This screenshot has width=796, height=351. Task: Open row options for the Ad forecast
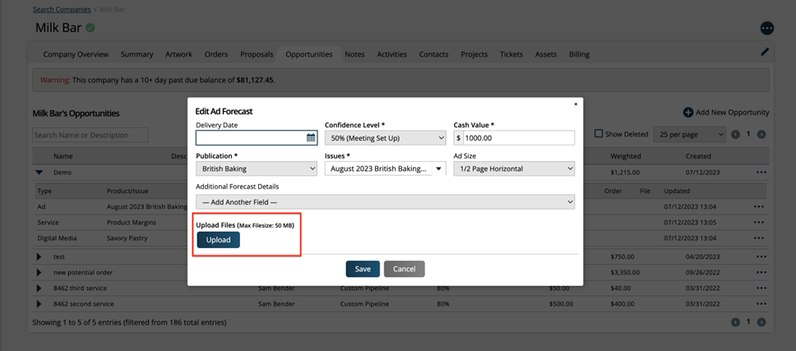click(x=759, y=207)
